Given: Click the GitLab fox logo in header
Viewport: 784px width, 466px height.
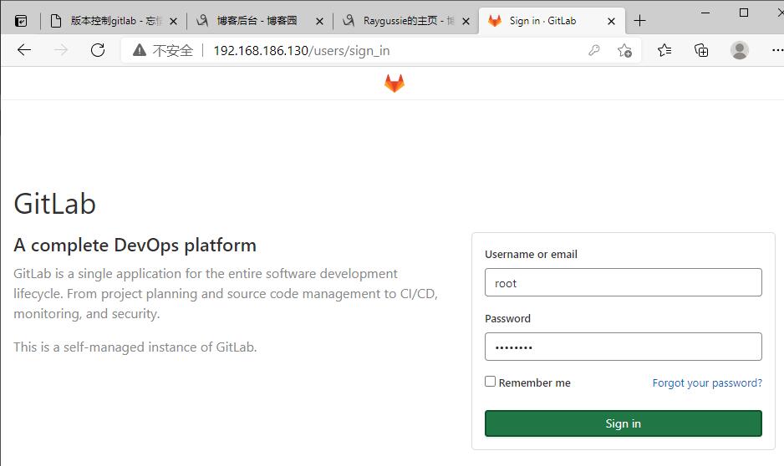Looking at the screenshot, I should 395,83.
